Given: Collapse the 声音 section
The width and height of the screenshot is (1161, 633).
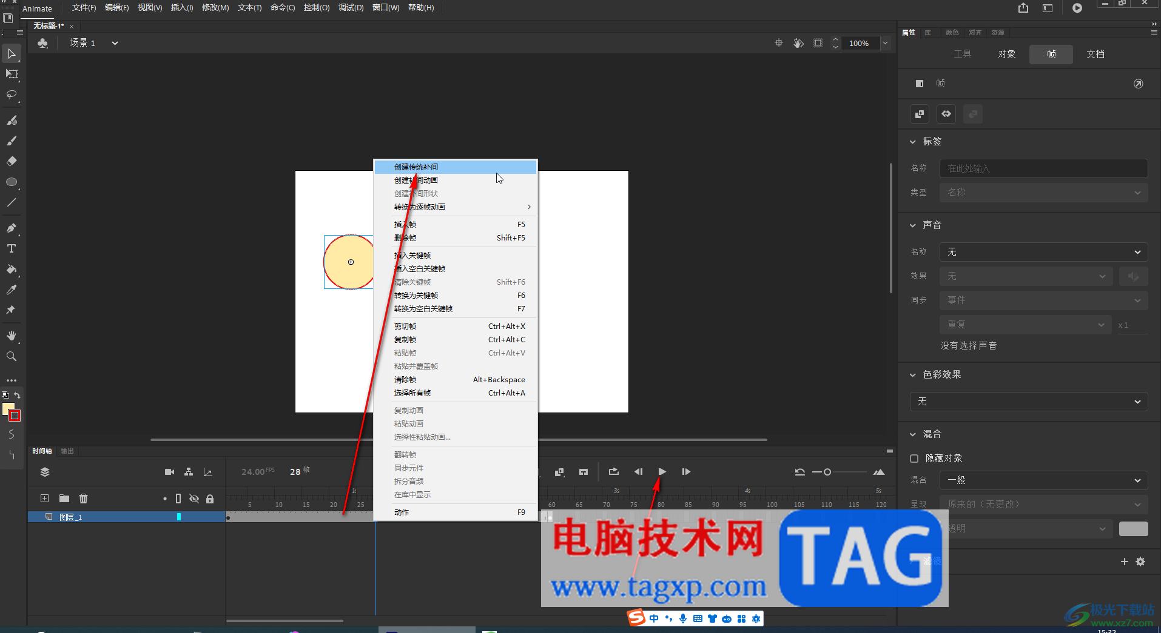Looking at the screenshot, I should [913, 225].
